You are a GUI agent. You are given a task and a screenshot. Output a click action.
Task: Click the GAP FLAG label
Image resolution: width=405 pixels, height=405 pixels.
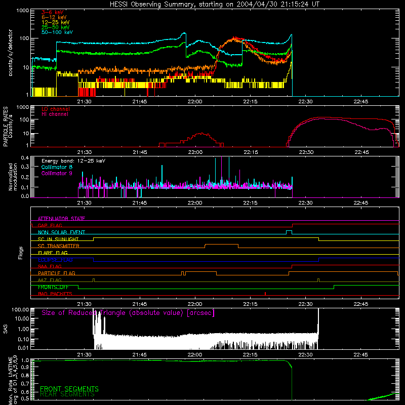(50, 225)
